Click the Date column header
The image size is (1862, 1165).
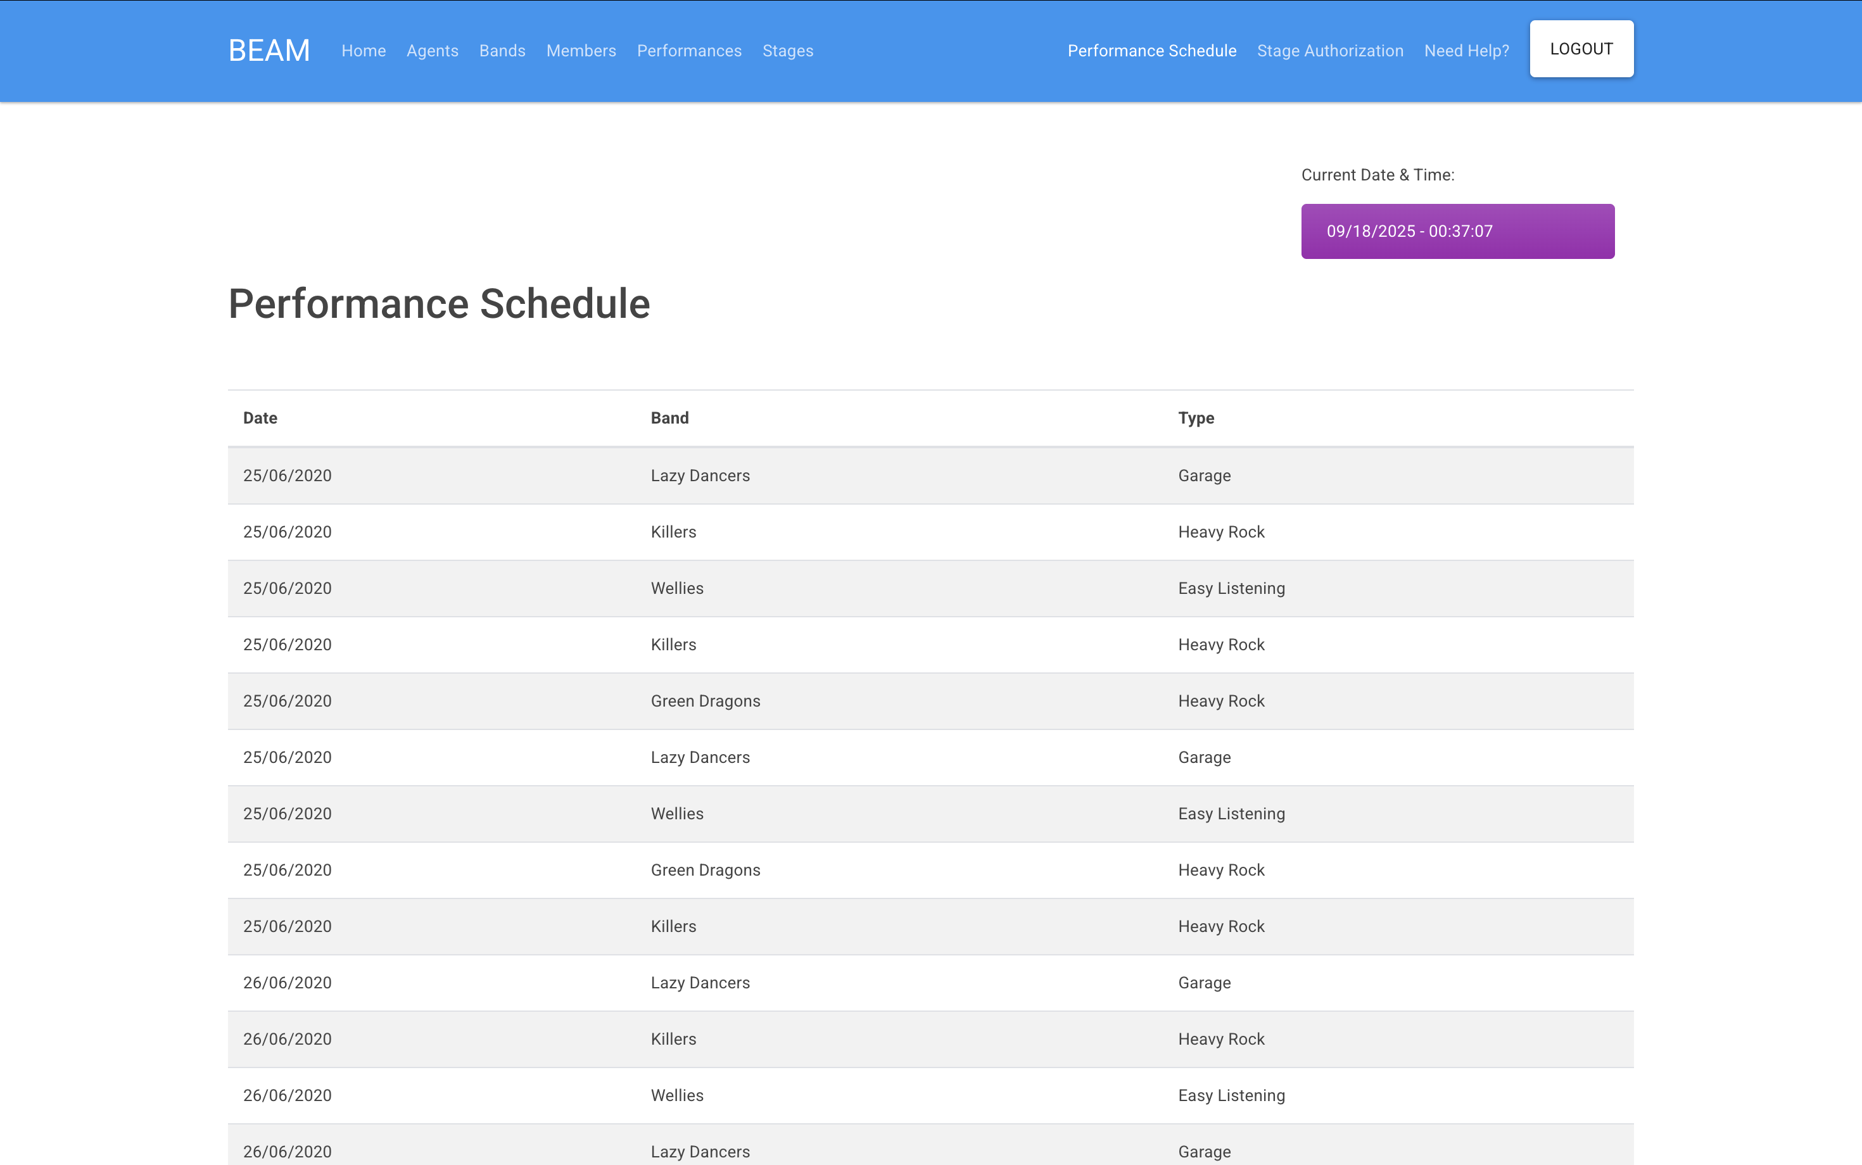click(260, 418)
